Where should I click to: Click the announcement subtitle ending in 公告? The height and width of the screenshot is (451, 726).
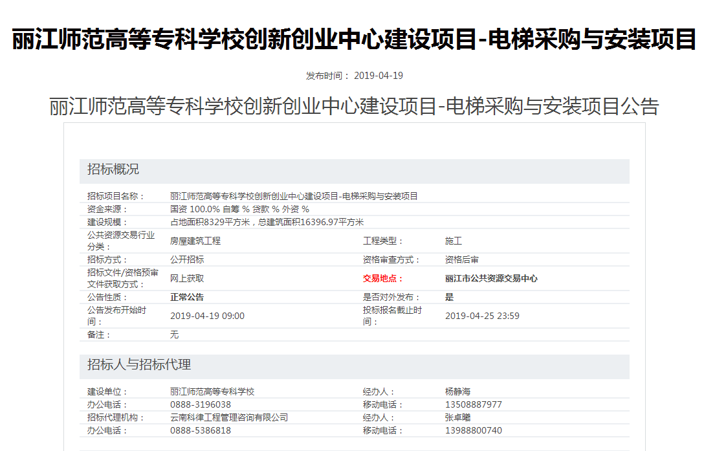(354, 106)
